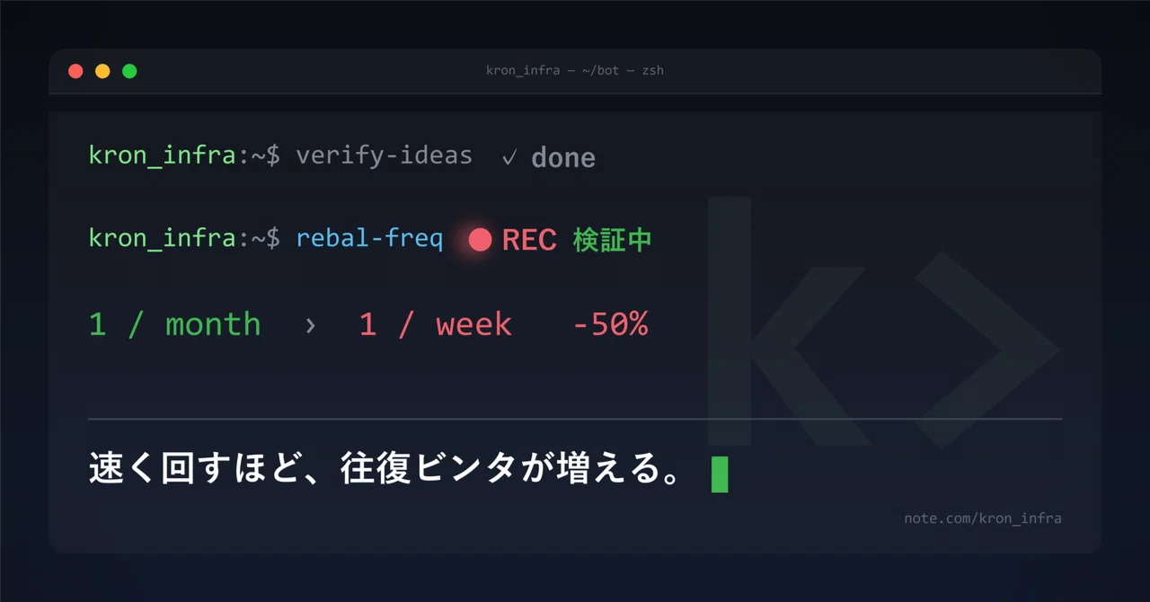The width and height of the screenshot is (1150, 602).
Task: Click the green '1 / month' text
Action: (175, 324)
